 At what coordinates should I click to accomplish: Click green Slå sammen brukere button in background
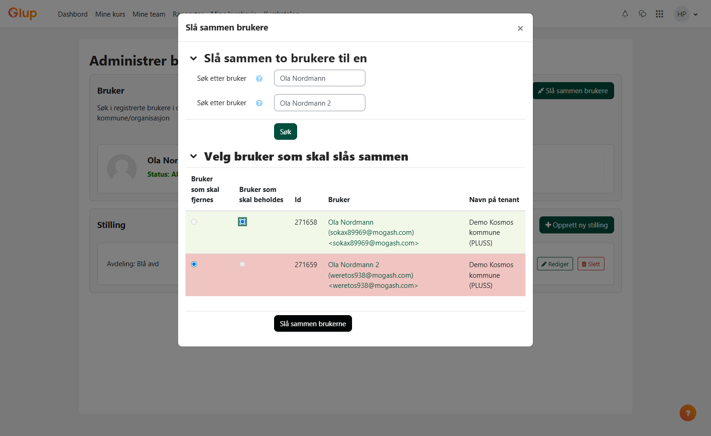pos(574,91)
